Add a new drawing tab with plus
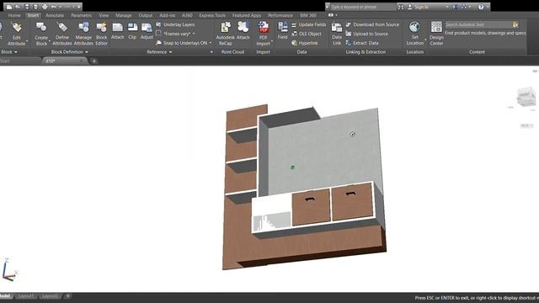The height and width of the screenshot is (303, 539). [93, 61]
